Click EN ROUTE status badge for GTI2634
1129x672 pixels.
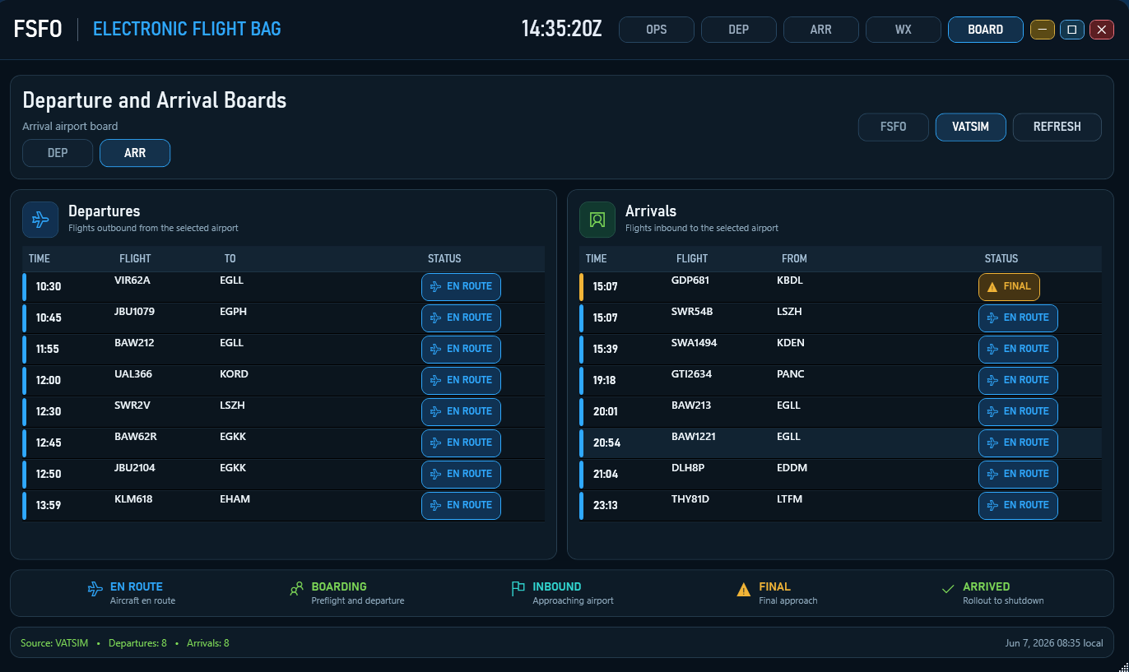click(1018, 381)
